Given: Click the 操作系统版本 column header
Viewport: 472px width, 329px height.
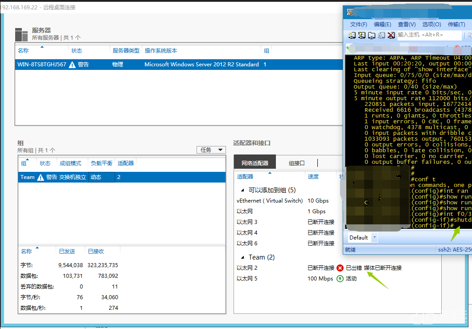Looking at the screenshot, I should coord(161,50).
